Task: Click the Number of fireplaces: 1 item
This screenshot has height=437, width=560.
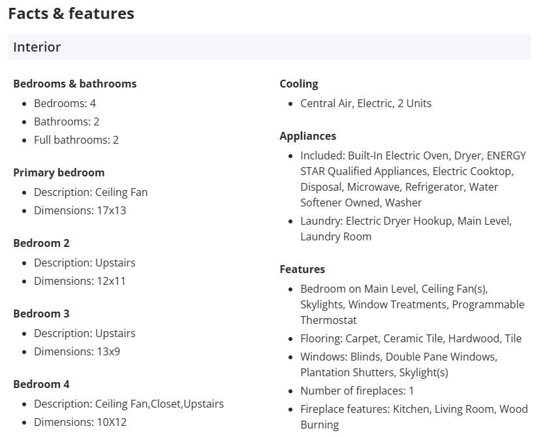Action: (x=357, y=391)
